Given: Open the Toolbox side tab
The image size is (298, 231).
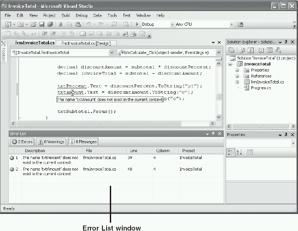Looking at the screenshot, I should click(x=4, y=51).
